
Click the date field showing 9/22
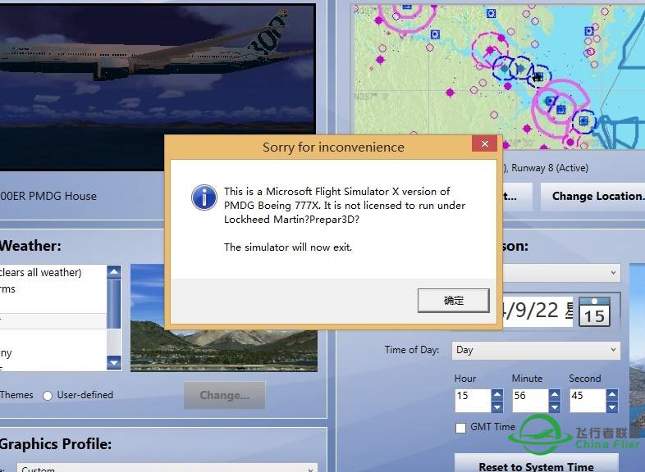(x=537, y=311)
